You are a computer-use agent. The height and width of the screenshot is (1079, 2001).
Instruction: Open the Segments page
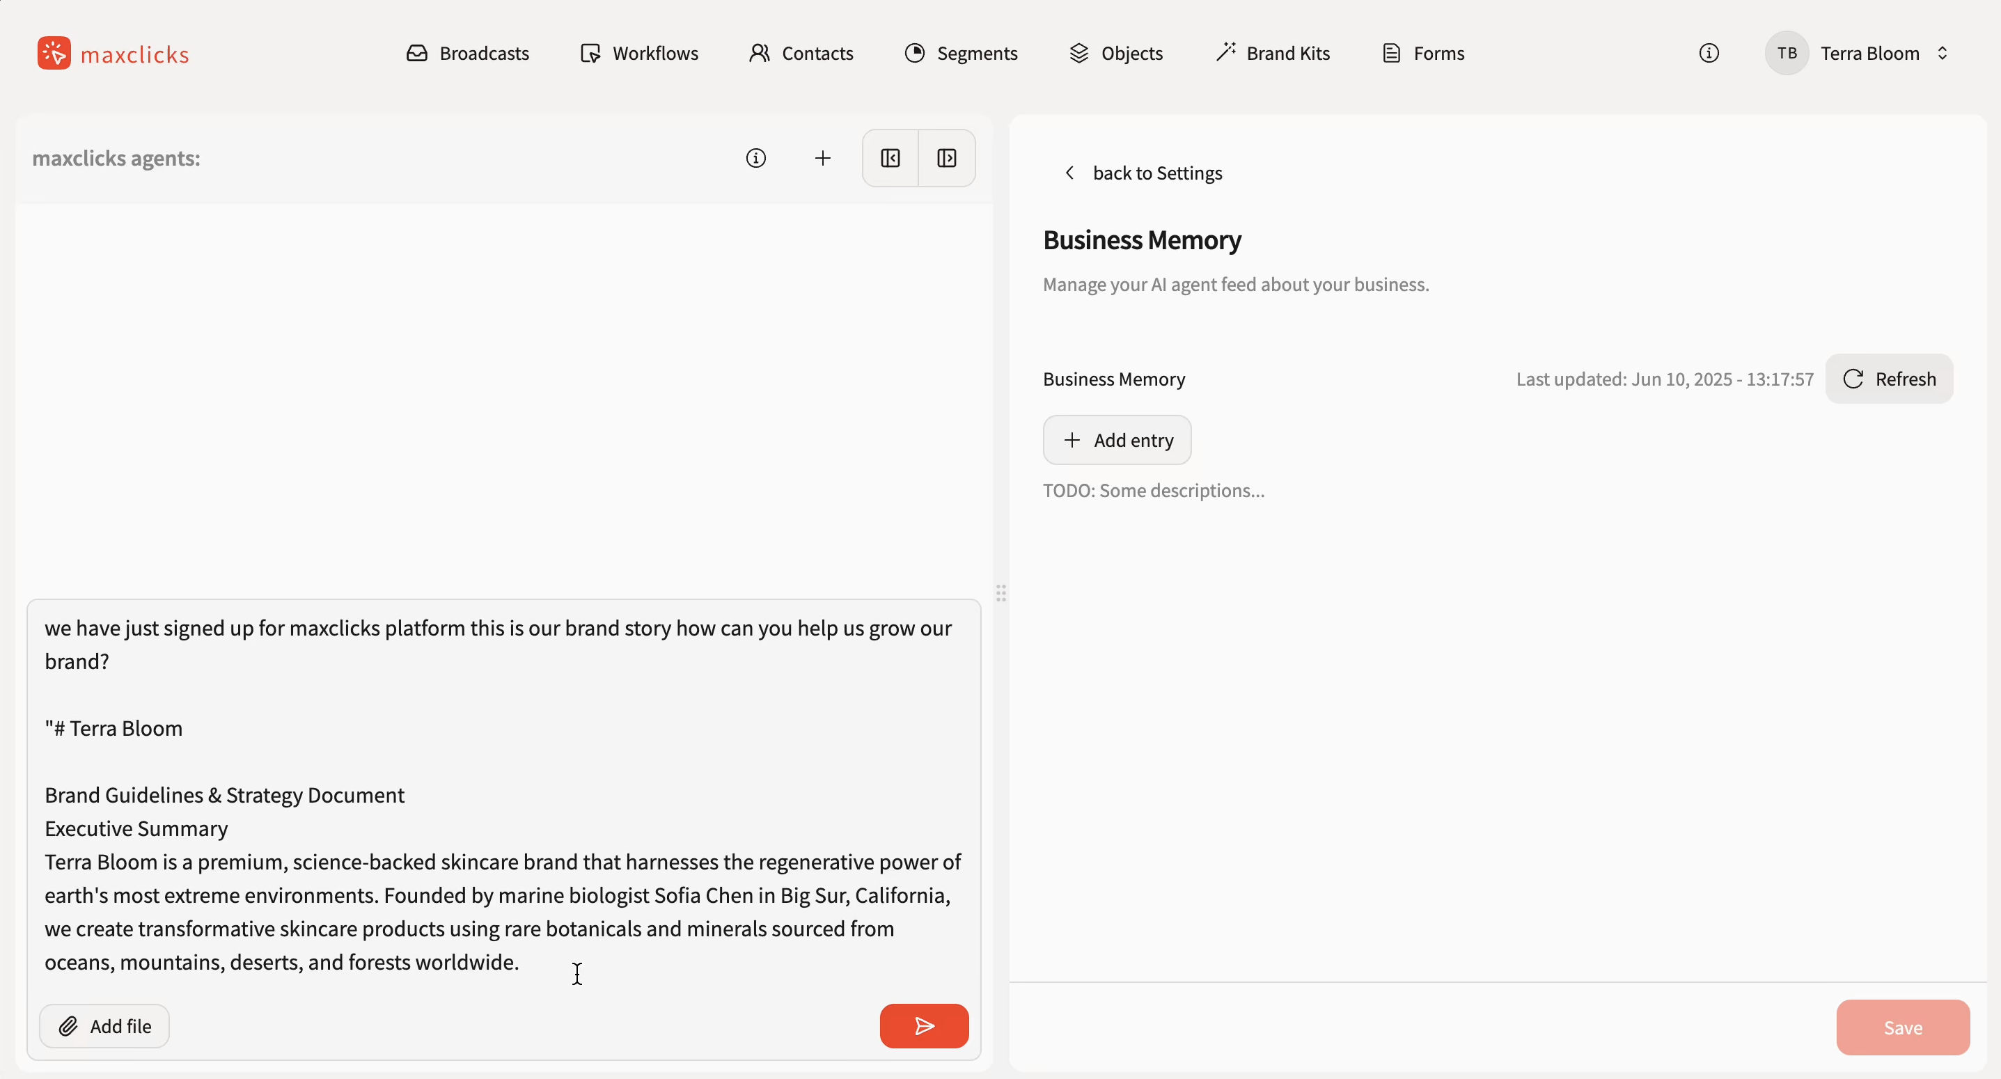click(961, 53)
